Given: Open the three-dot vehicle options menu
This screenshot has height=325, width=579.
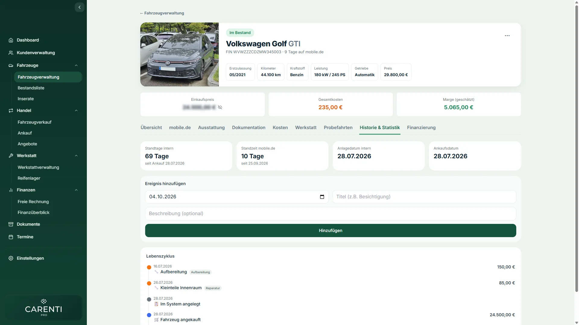Looking at the screenshot, I should click(x=507, y=36).
